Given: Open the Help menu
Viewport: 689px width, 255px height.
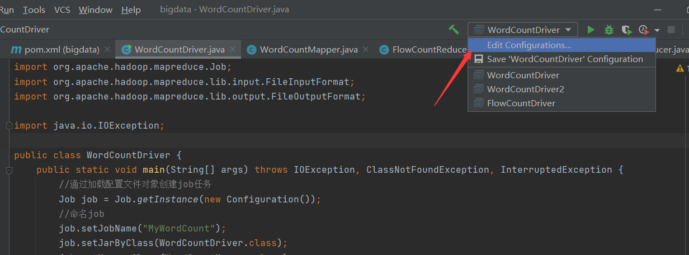Looking at the screenshot, I should (131, 10).
